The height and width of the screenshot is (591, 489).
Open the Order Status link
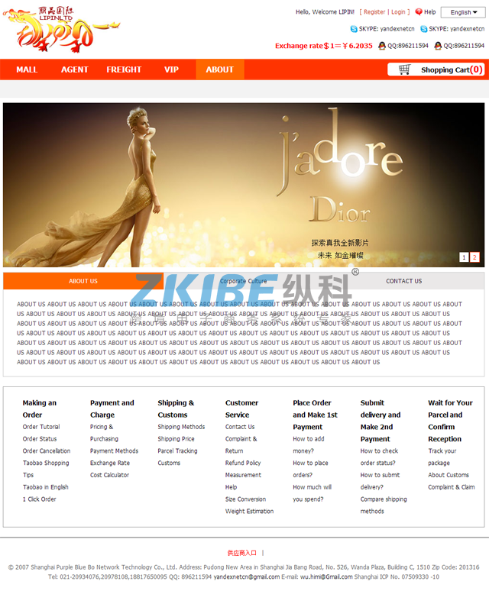[x=40, y=439]
